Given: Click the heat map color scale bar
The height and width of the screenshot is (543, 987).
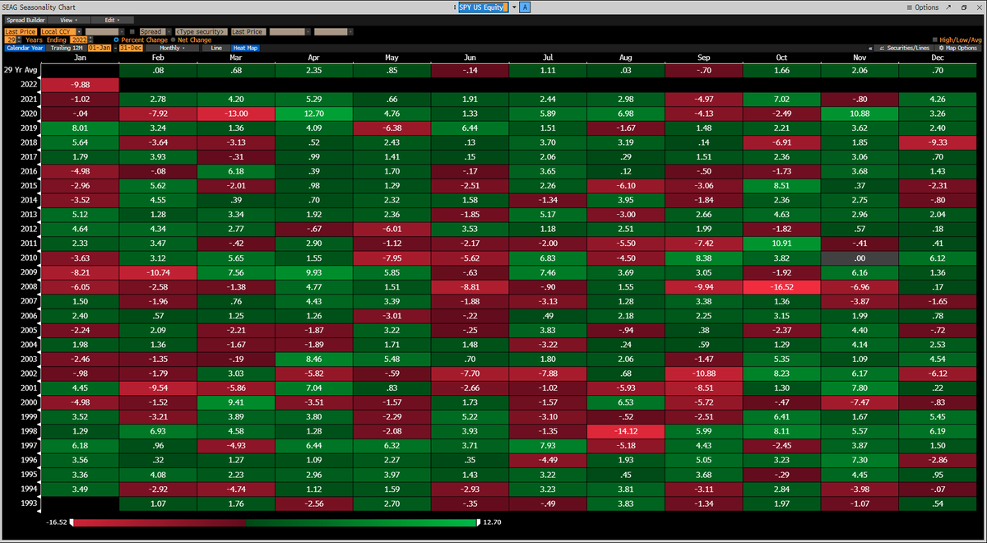Looking at the screenshot, I should (x=274, y=522).
